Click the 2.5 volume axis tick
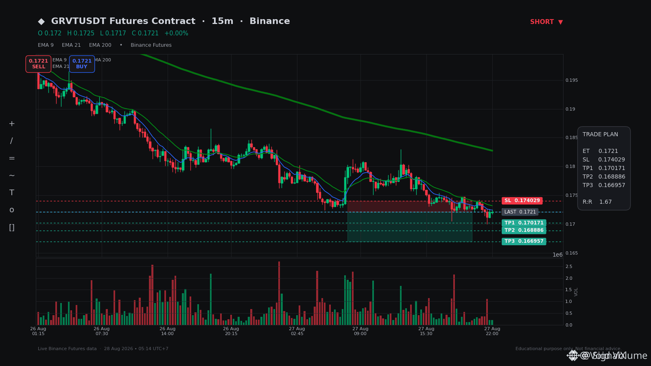The height and width of the screenshot is (366, 651). click(569, 267)
